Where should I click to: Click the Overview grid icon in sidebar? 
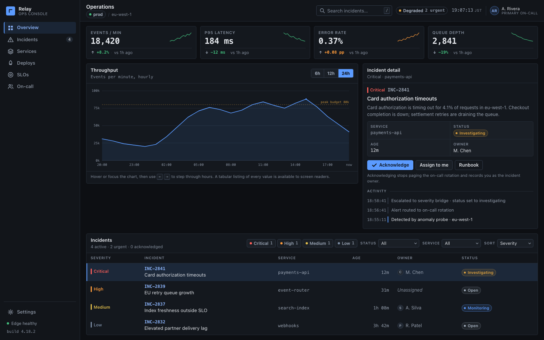11,28
